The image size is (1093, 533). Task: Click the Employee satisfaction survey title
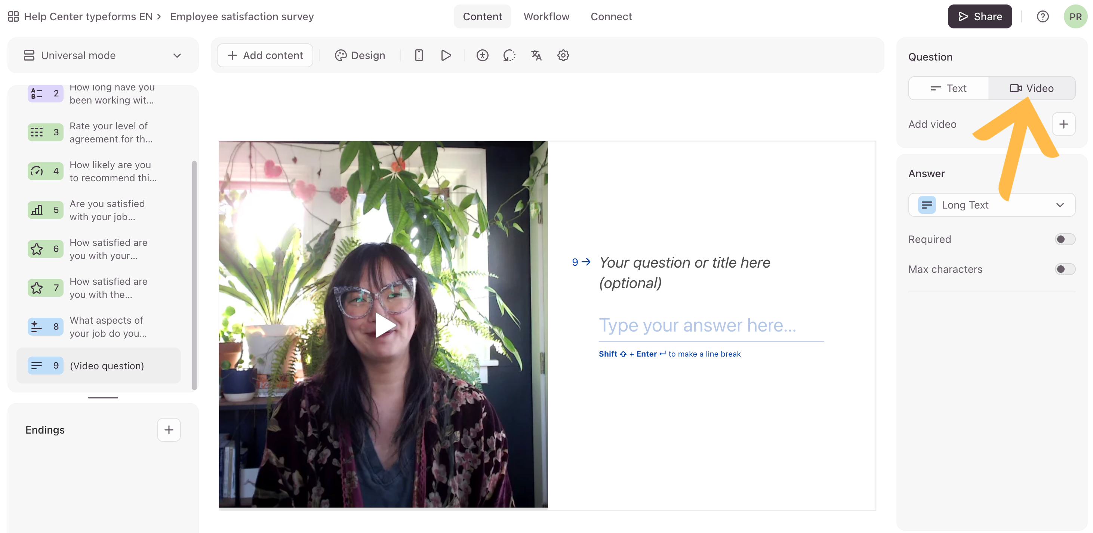point(242,16)
